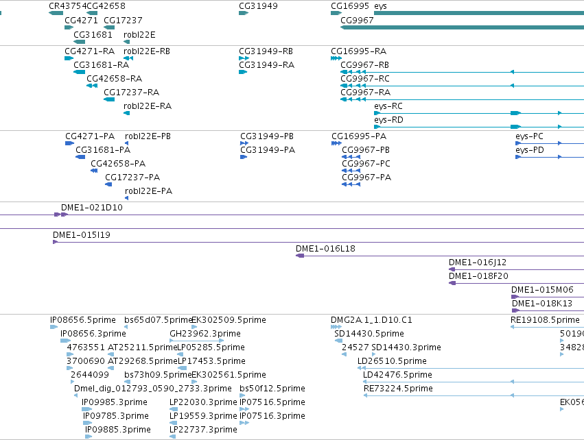Select gene CG31949 in the gene track

[258, 6]
